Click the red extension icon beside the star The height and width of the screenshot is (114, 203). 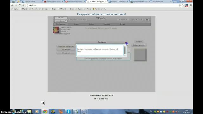pyautogui.click(x=187, y=6)
